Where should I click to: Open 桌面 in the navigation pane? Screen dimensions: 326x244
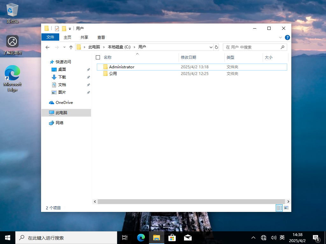[62, 70]
